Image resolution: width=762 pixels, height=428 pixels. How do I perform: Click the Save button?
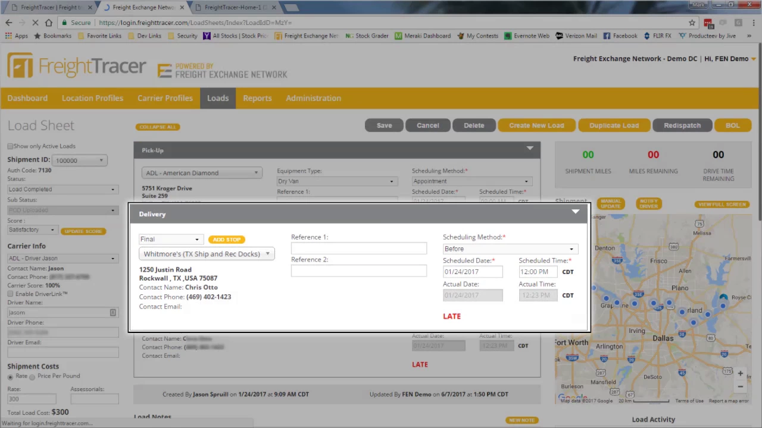coord(384,125)
